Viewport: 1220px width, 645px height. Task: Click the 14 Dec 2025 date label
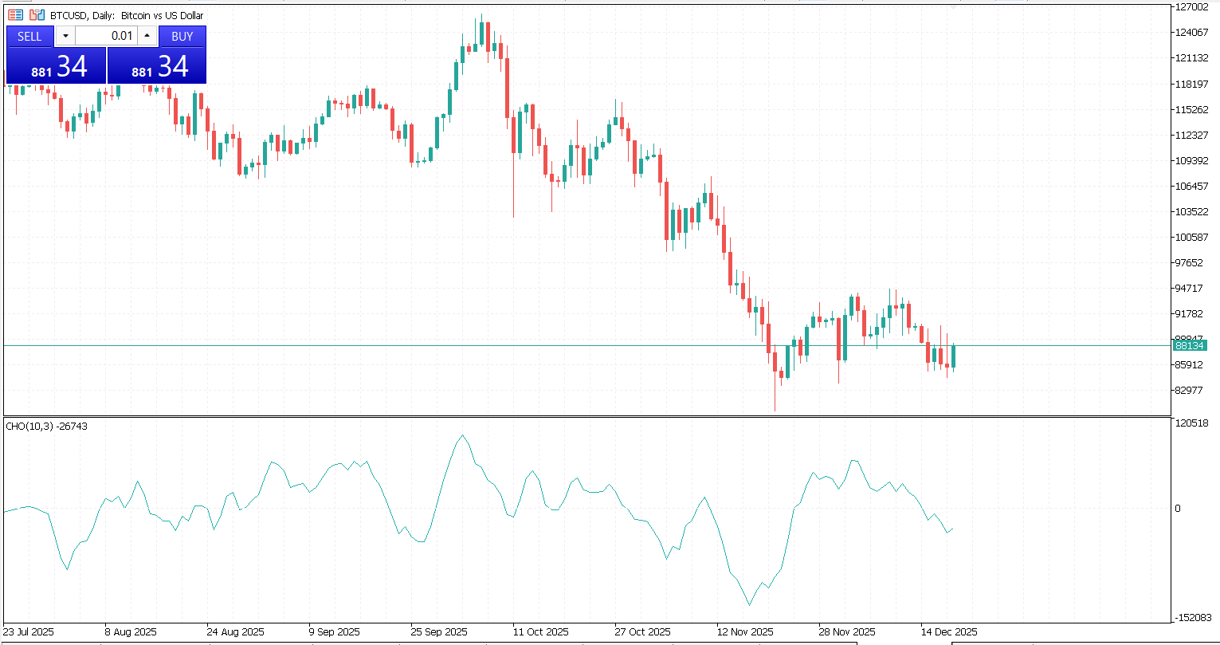click(948, 631)
